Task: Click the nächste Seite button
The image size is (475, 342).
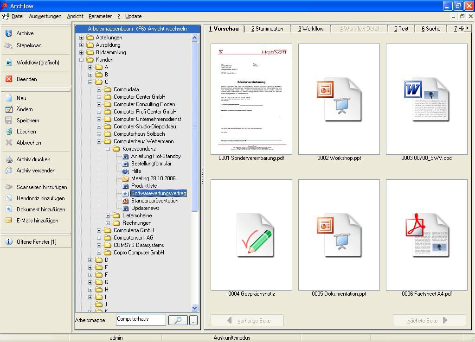Action: (429, 321)
